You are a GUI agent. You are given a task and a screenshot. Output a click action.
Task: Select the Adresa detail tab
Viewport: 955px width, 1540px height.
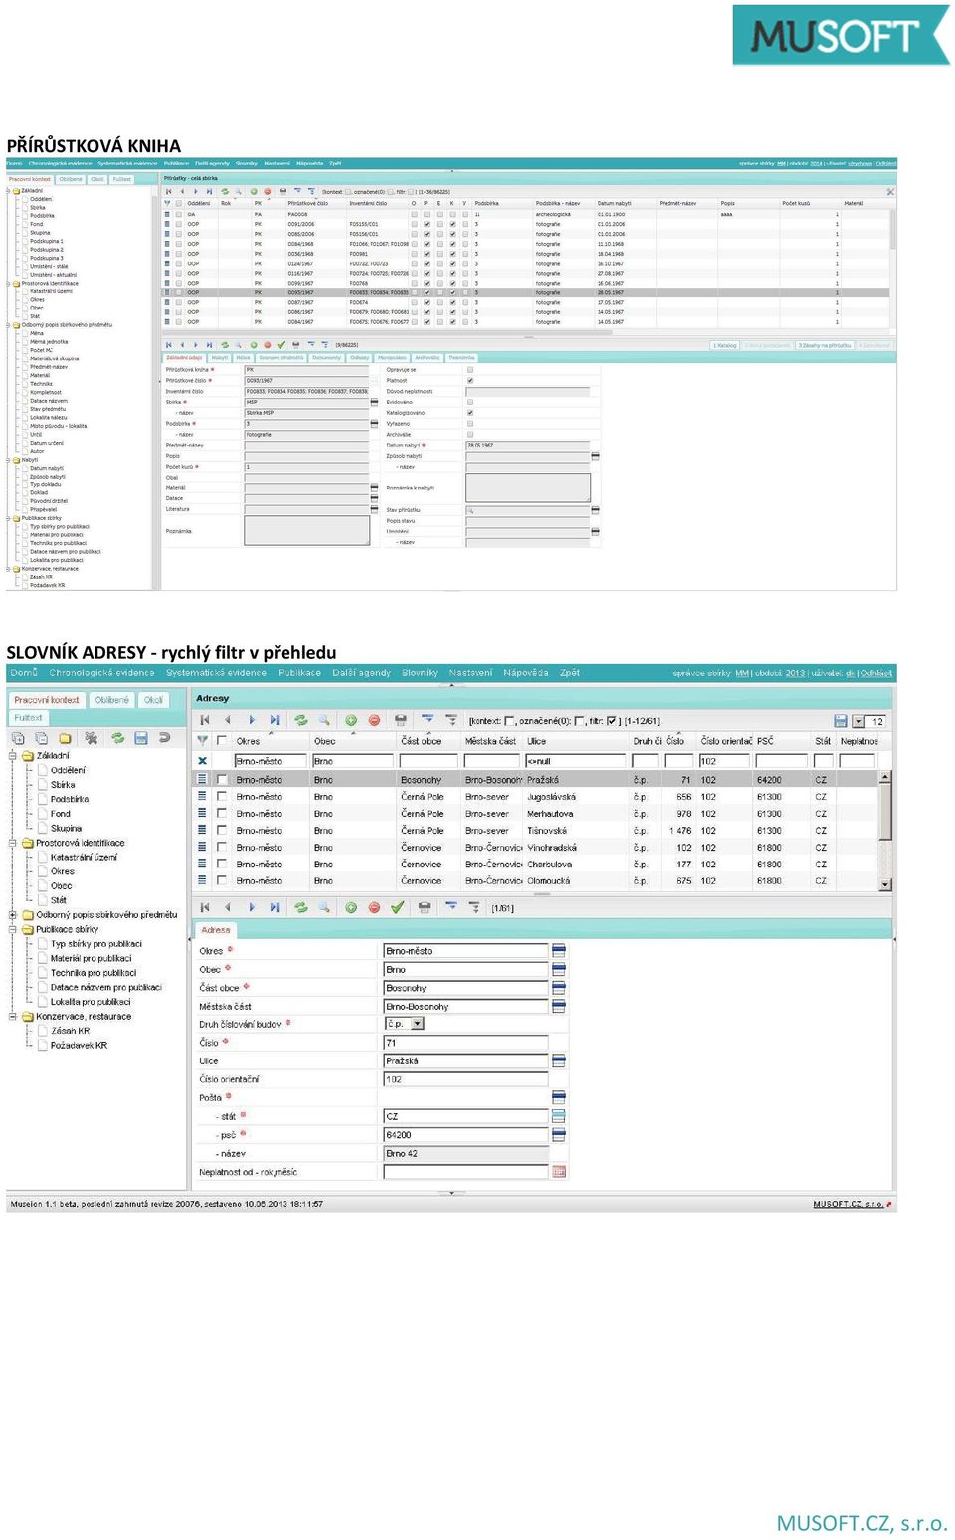(216, 930)
